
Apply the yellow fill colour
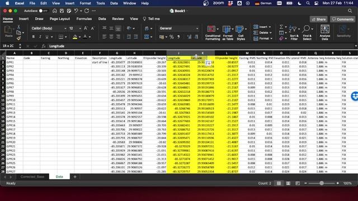click(75, 37)
